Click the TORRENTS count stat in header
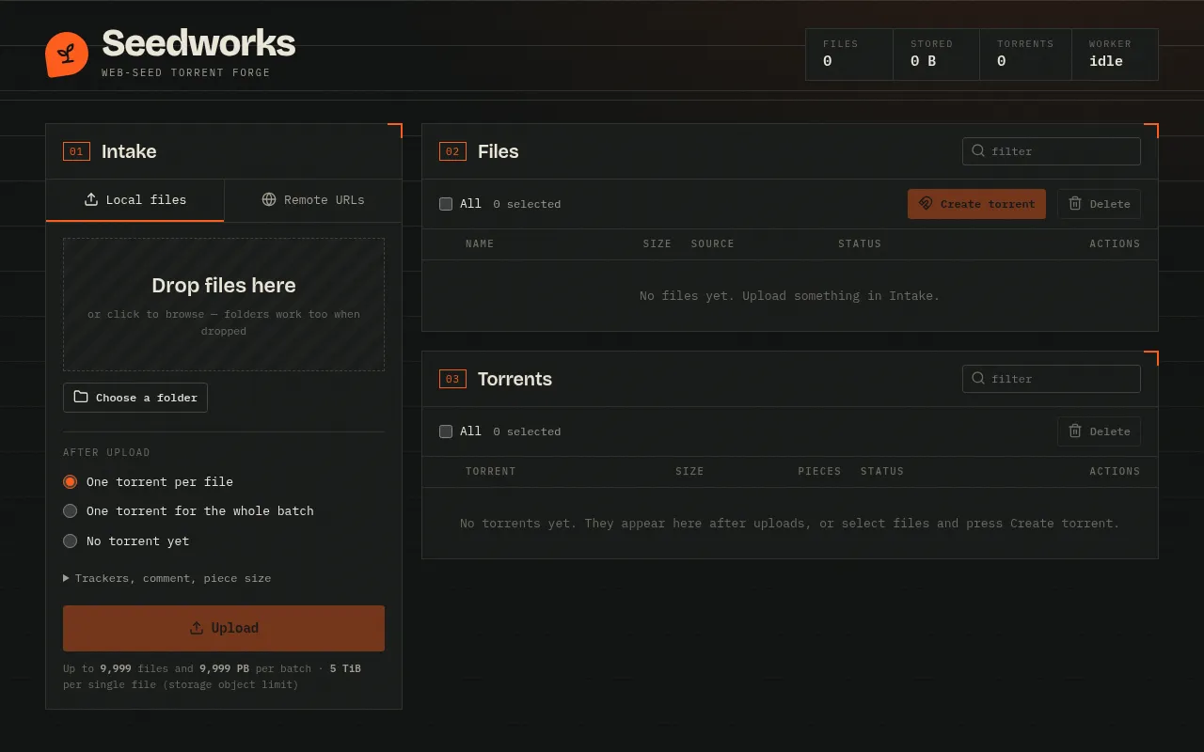The width and height of the screenshot is (1204, 752). [1025, 55]
